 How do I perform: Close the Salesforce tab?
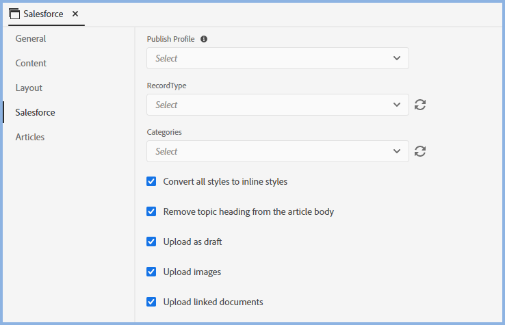(75, 14)
